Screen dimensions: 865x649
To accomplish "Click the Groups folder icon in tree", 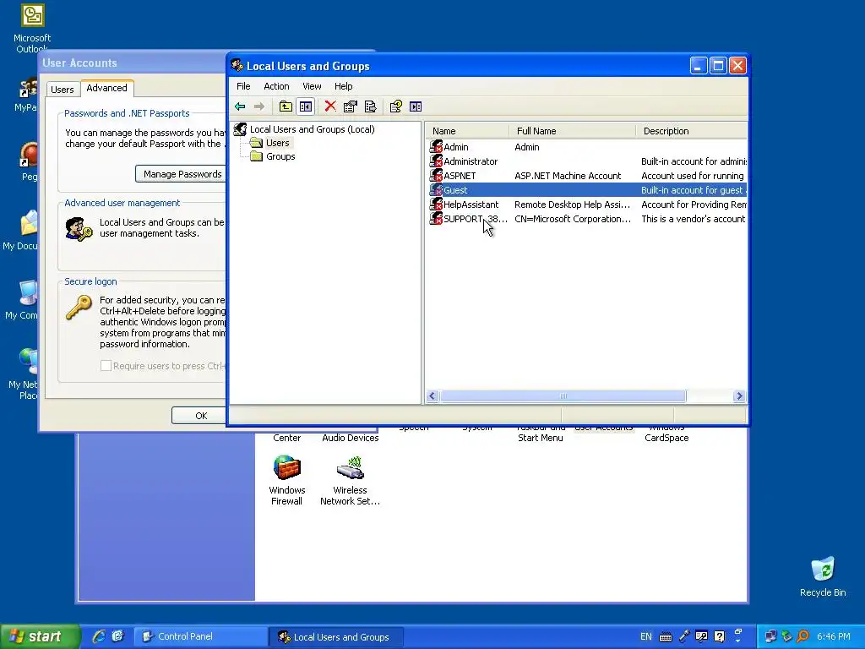I will (x=256, y=156).
